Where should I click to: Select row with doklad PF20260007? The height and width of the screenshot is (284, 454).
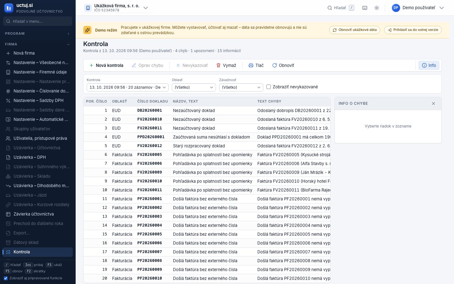pos(207,252)
